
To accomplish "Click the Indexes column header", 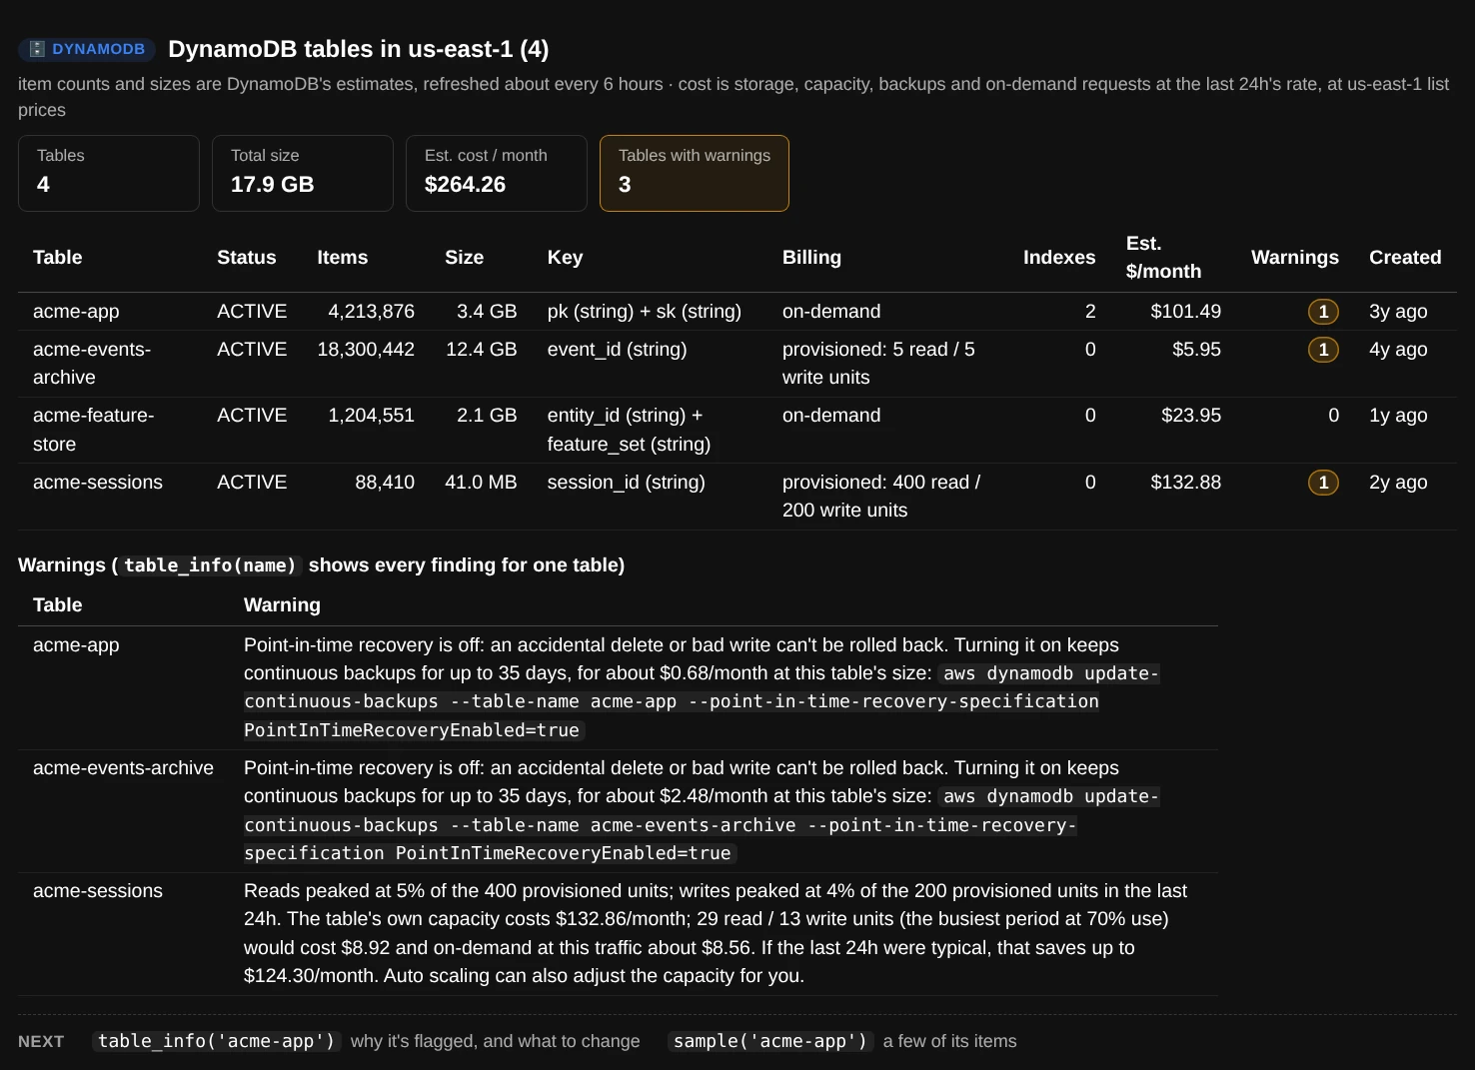I will point(1059,258).
